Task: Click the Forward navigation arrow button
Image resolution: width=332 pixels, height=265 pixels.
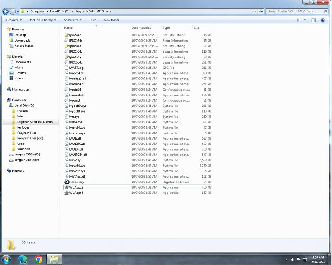Action: 13,11
